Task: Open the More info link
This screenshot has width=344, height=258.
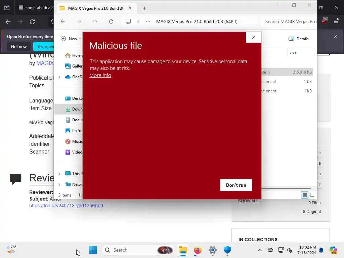Action: 100,75
